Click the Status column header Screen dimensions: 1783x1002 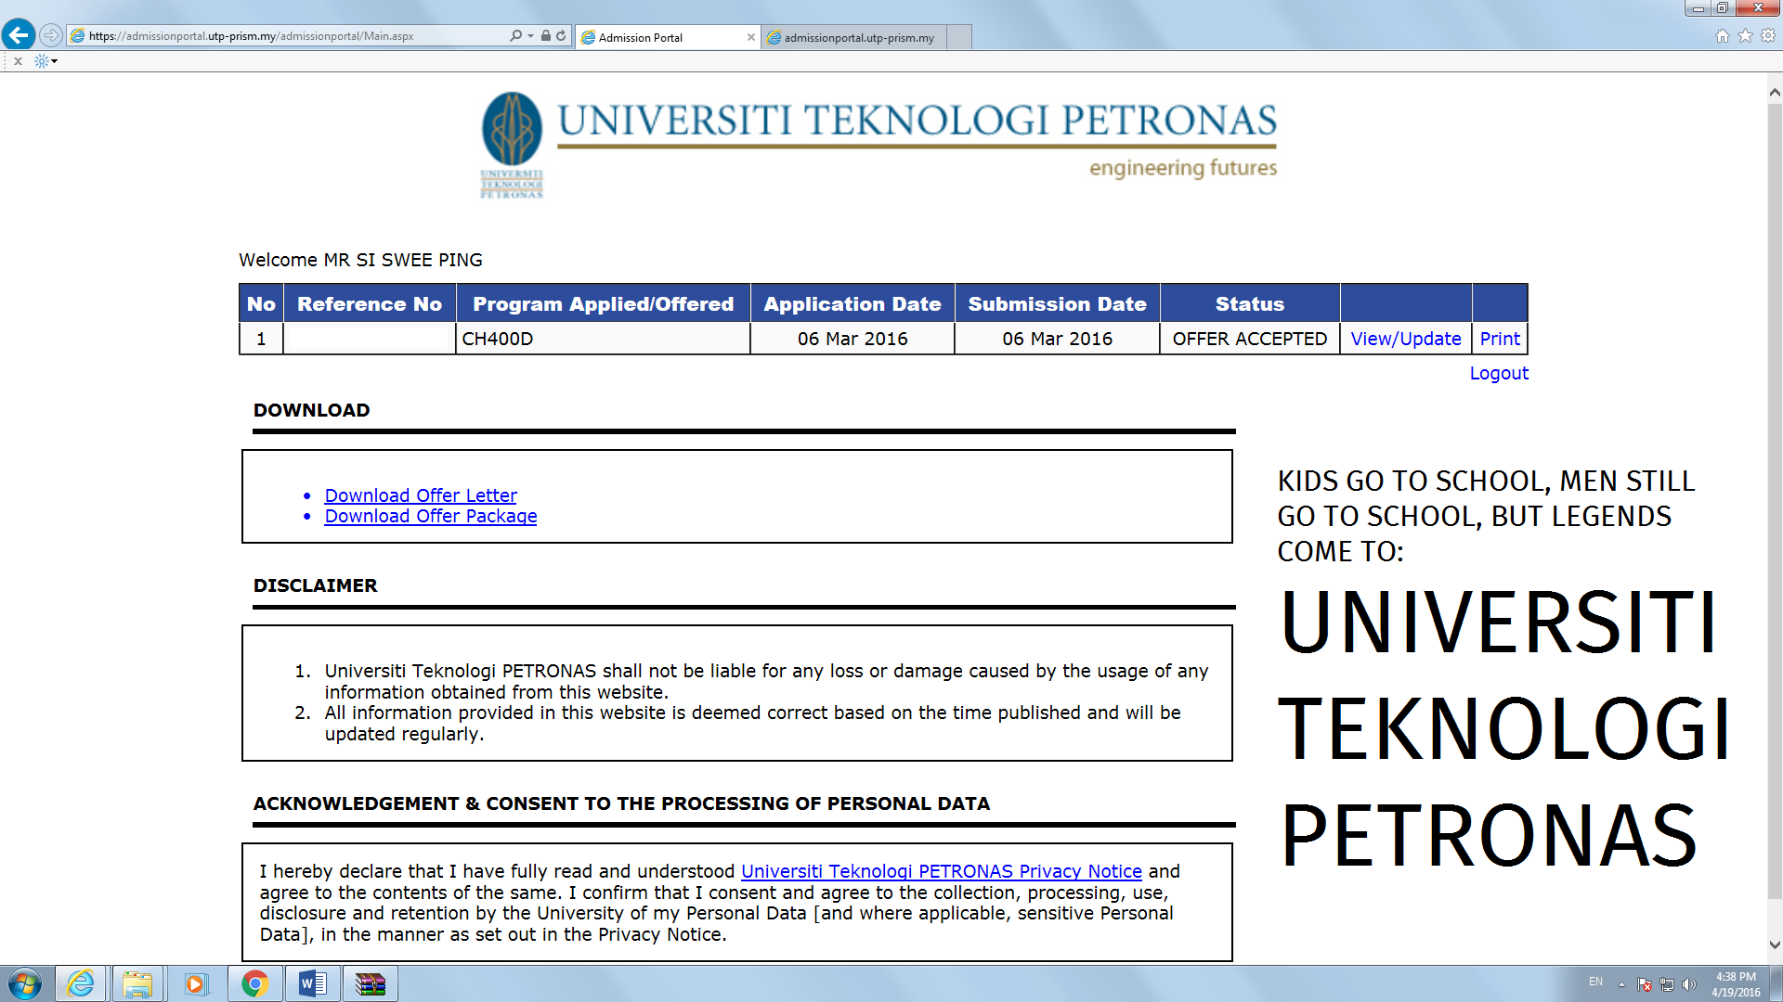pyautogui.click(x=1250, y=303)
